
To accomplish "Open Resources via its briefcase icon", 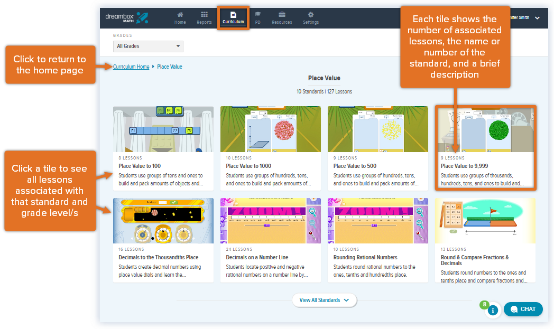I will 282,14.
